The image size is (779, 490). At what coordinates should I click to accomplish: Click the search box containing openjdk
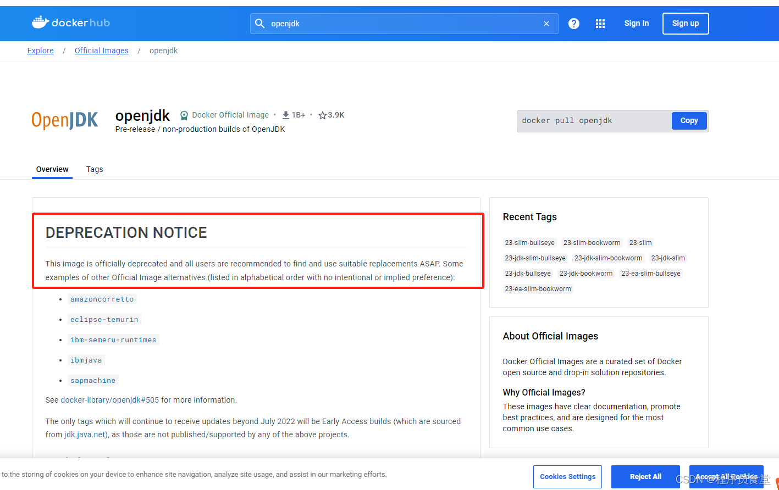click(404, 24)
